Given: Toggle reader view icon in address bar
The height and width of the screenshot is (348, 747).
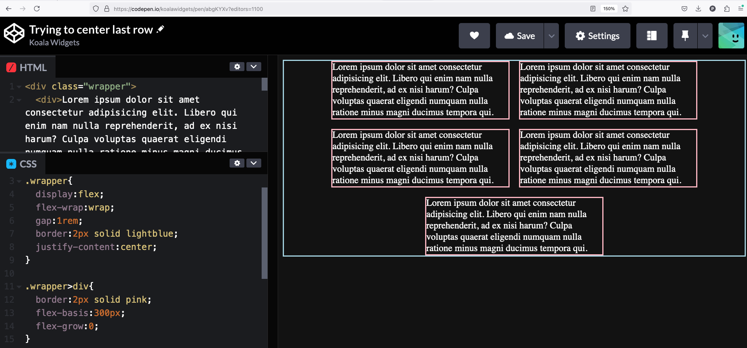Looking at the screenshot, I should point(593,9).
